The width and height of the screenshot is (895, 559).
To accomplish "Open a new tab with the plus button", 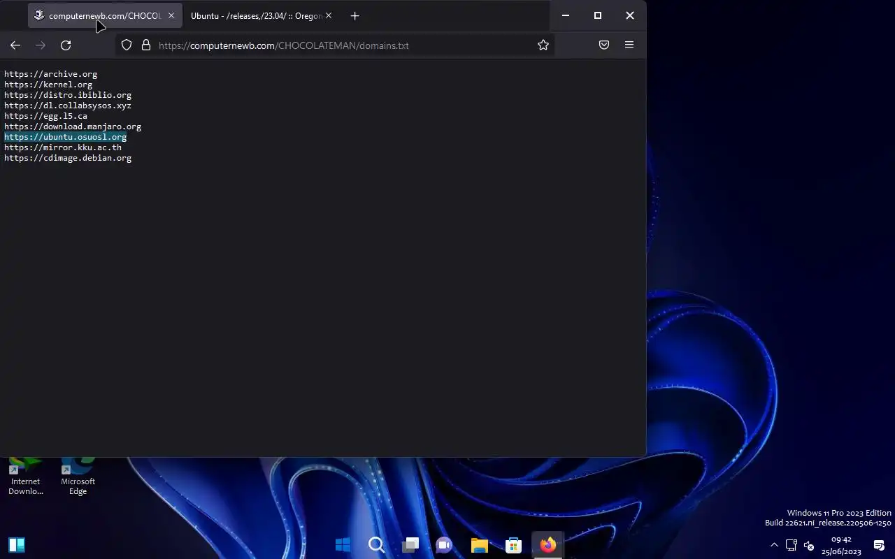I will (x=355, y=15).
